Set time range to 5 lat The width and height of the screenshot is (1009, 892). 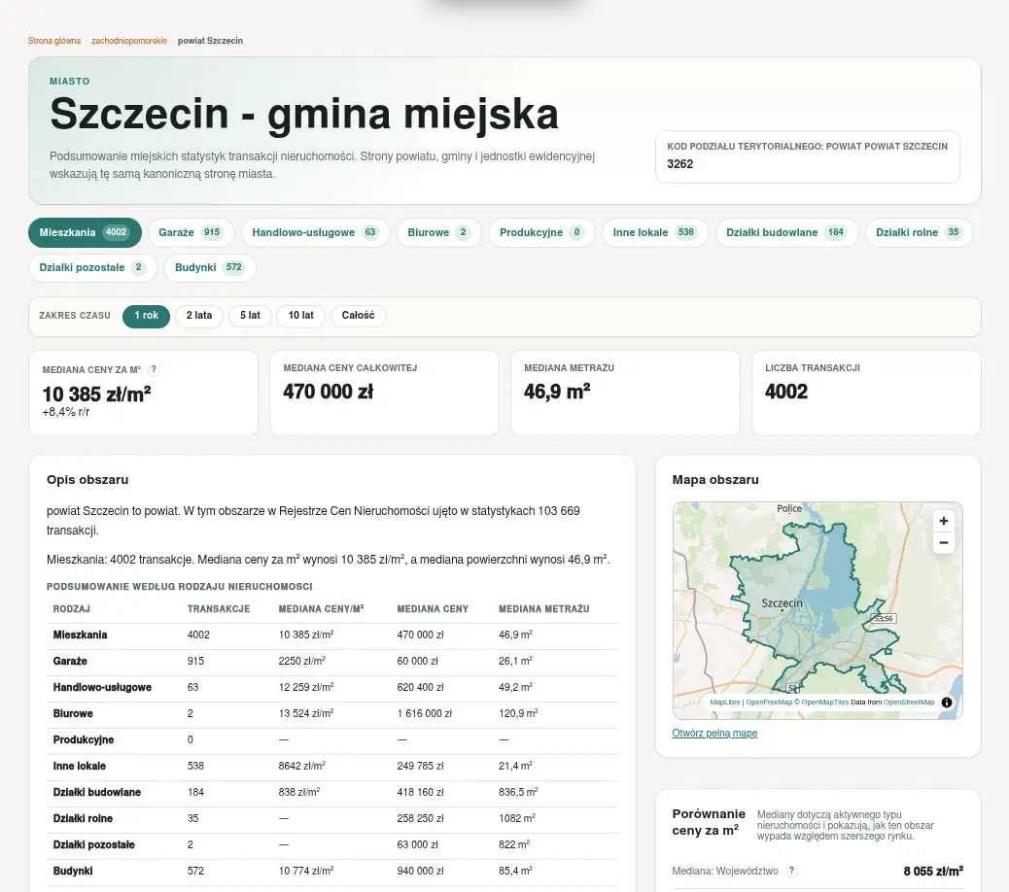coord(251,316)
